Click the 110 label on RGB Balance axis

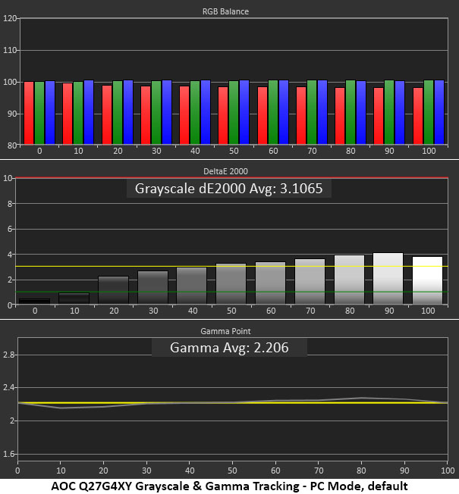(x=10, y=50)
